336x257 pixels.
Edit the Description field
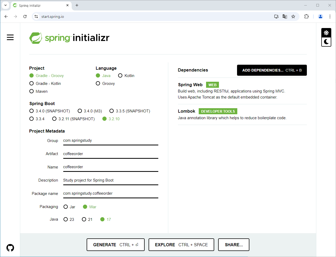click(111, 180)
